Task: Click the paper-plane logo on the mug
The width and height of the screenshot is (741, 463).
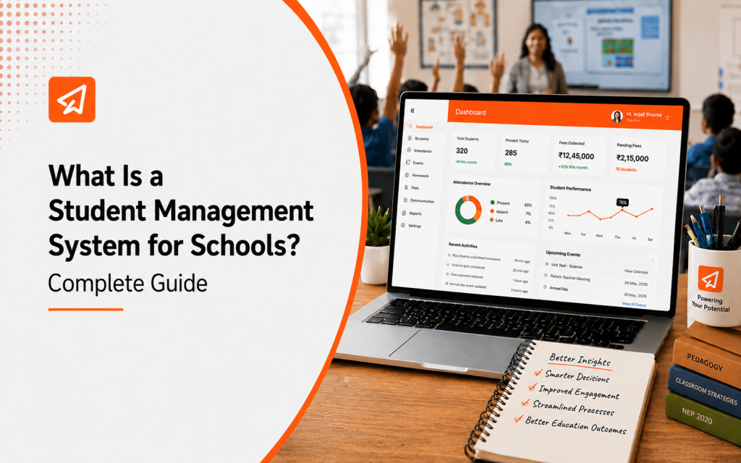Action: coord(711,279)
